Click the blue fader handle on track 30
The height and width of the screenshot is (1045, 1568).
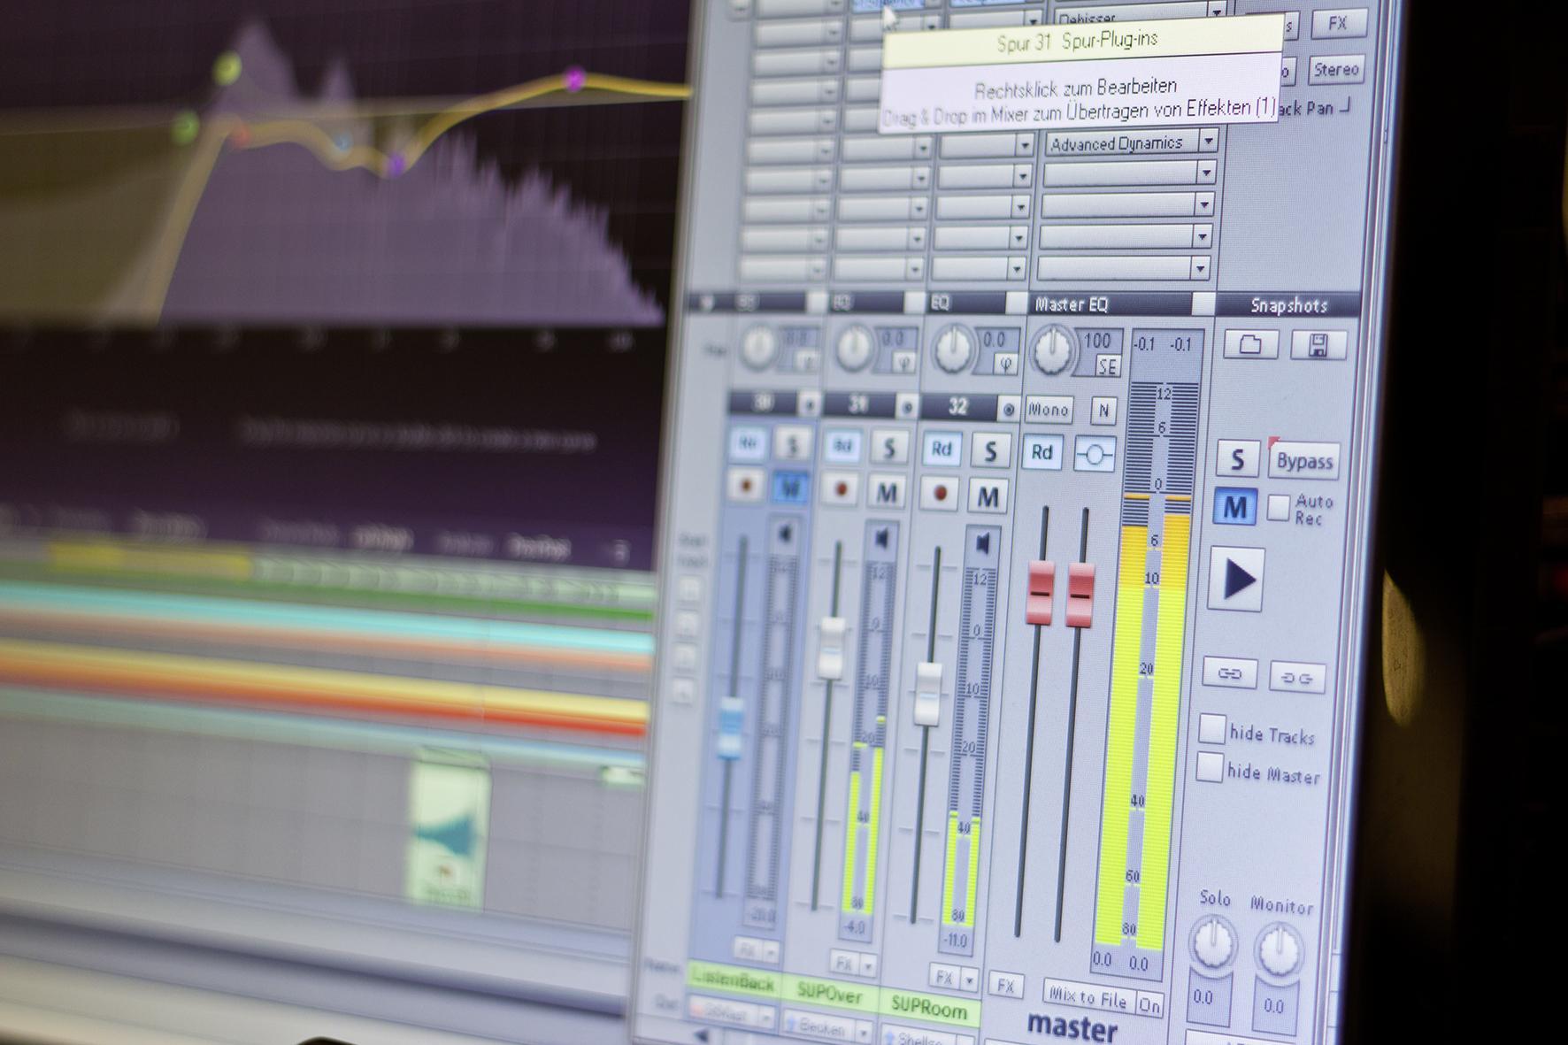(731, 727)
